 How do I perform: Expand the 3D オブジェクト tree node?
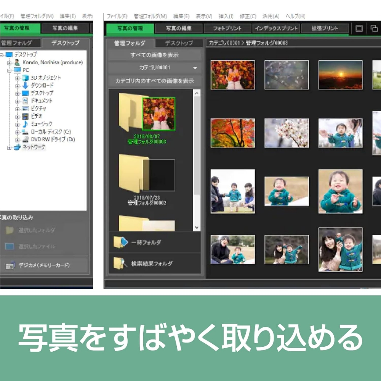coord(18,78)
